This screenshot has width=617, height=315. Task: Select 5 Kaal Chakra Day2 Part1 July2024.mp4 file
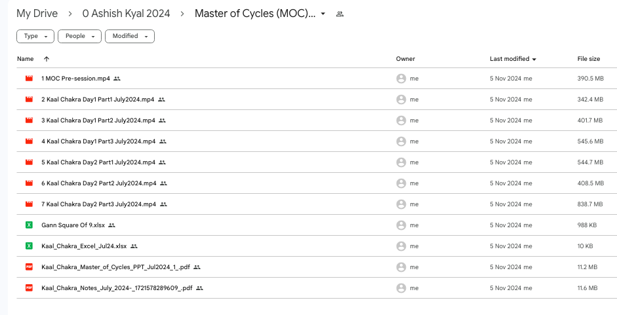(x=98, y=162)
